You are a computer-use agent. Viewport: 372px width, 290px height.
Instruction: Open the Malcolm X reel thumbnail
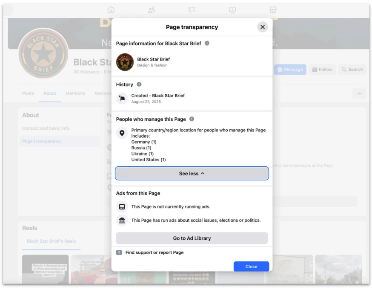45,269
